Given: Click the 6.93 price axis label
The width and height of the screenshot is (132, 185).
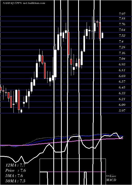Looking at the screenshot, I should (122, 64).
